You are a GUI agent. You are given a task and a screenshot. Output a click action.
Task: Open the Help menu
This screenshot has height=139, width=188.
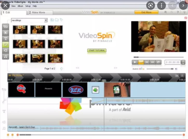pos(35,6)
